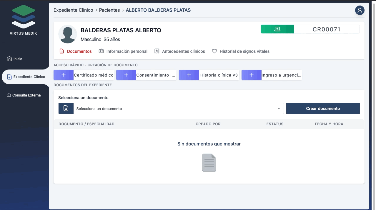Click the Pacientes breadcrumb link
The width and height of the screenshot is (376, 210).
point(109,10)
